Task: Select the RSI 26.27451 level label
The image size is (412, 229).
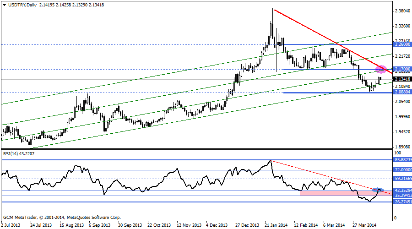Action: point(402,202)
